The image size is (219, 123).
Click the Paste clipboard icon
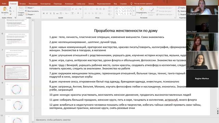[x=5, y=9]
